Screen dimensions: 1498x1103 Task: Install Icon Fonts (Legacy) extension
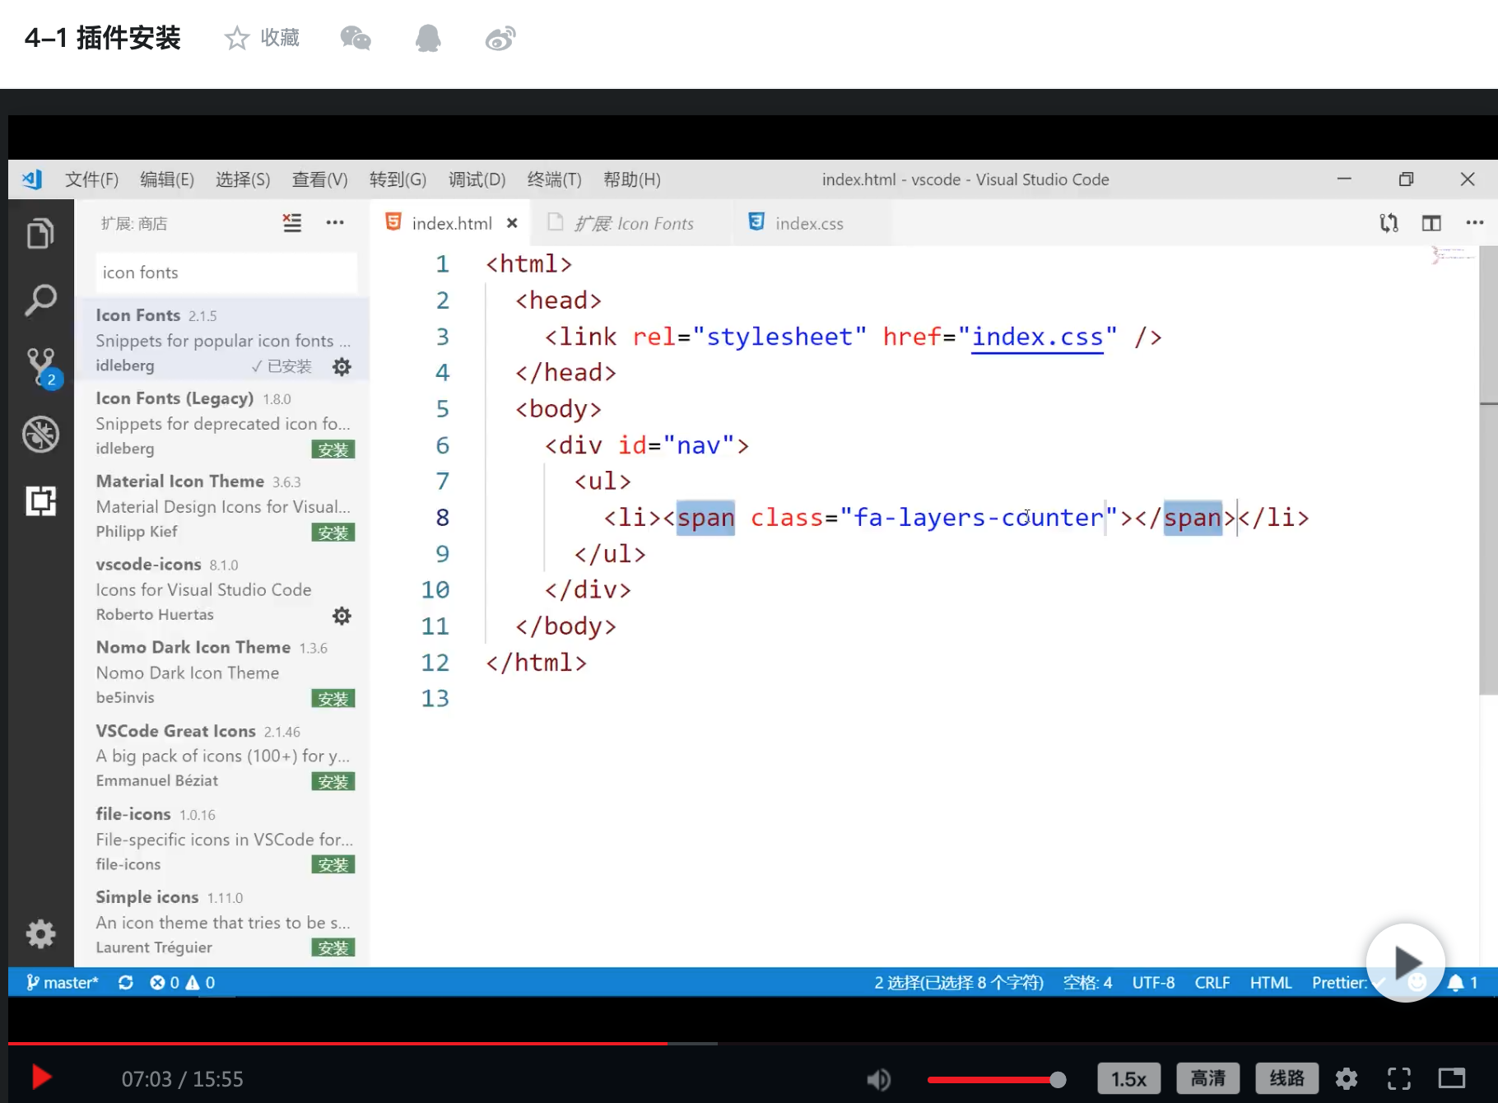[x=333, y=449]
